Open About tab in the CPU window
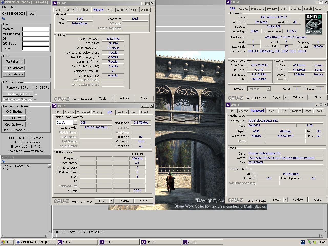328x246 pixels. tap(319, 9)
